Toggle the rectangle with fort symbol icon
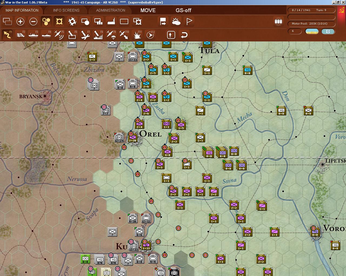The height and width of the screenshot is (276, 346). 137,21
